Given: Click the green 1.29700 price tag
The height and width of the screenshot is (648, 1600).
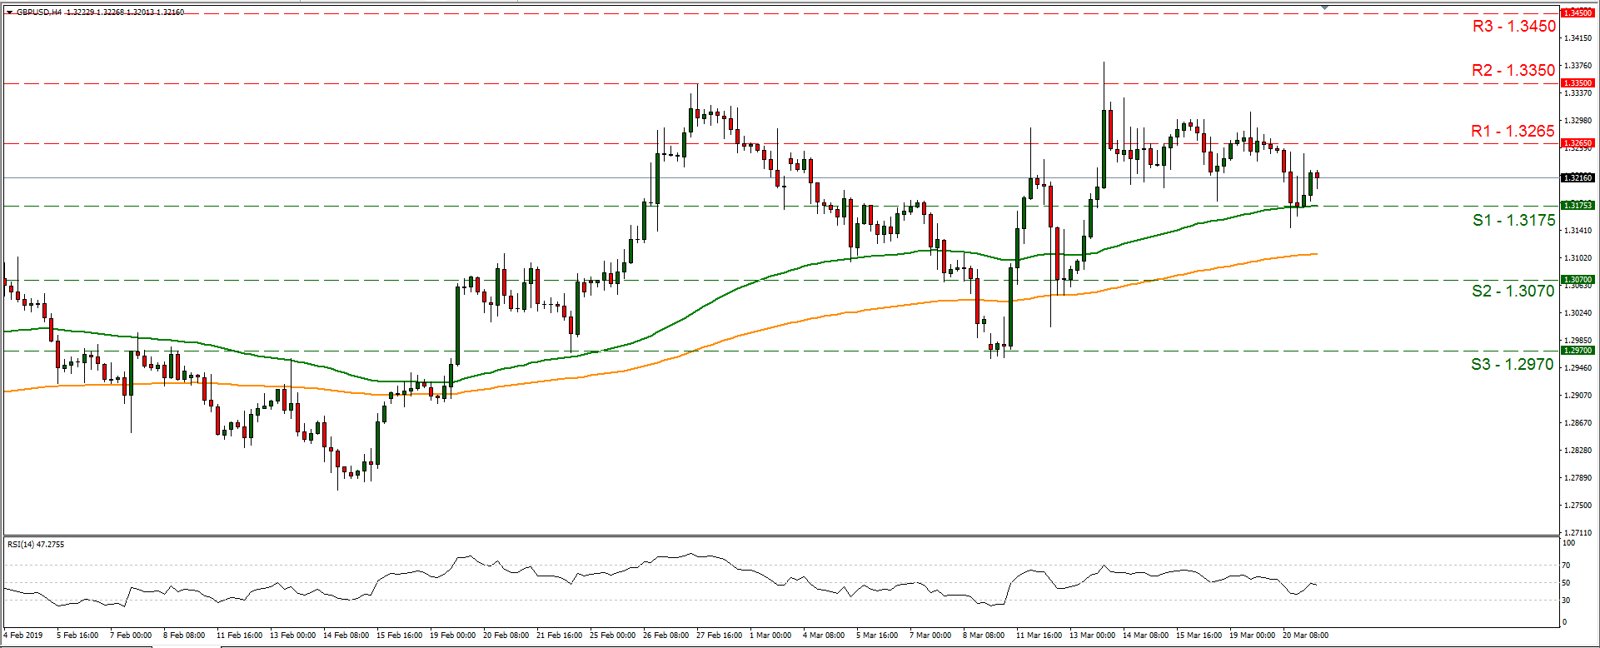Looking at the screenshot, I should tap(1577, 351).
